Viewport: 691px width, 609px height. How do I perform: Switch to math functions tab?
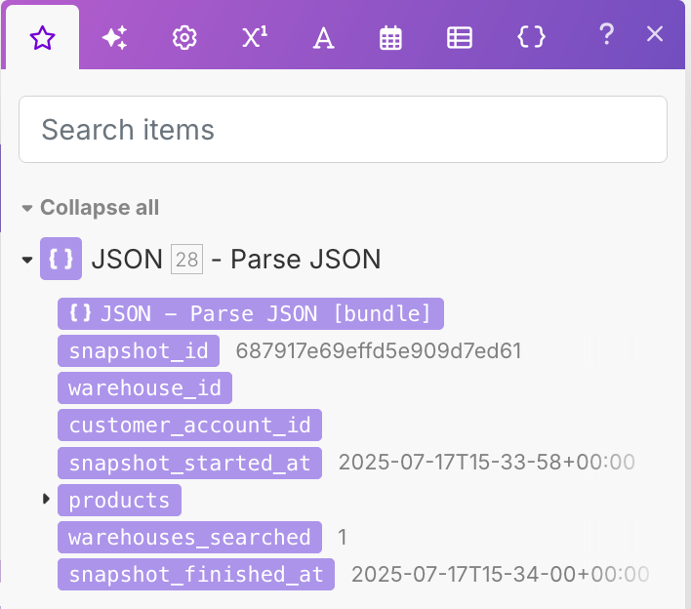[x=254, y=38]
